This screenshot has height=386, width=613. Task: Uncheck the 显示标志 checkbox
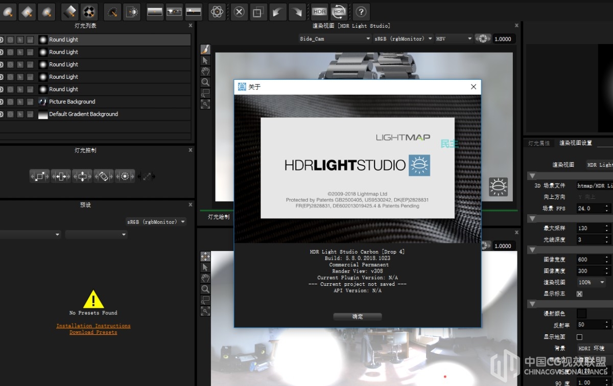tap(579, 294)
